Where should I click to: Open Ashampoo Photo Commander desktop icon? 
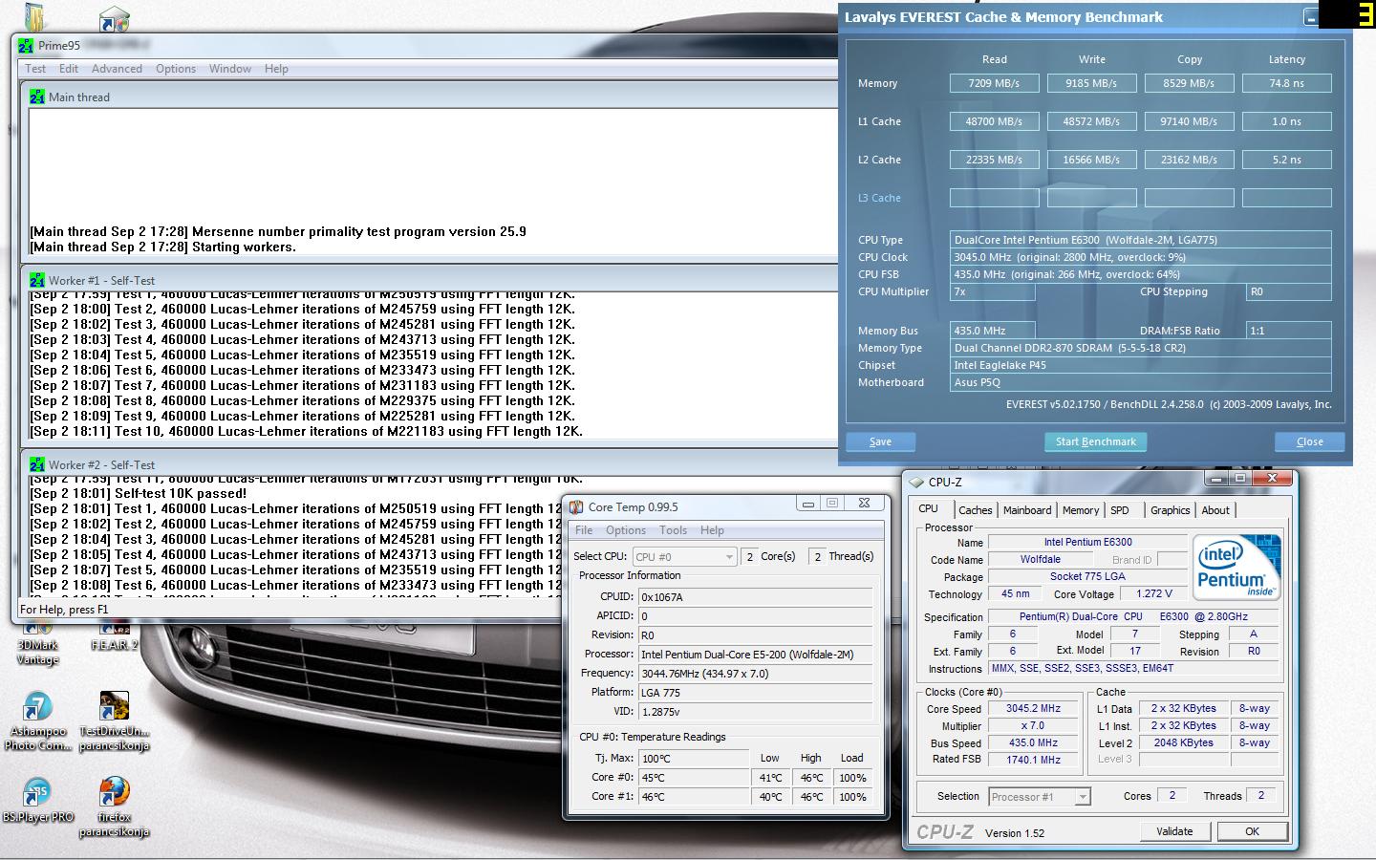tap(38, 721)
